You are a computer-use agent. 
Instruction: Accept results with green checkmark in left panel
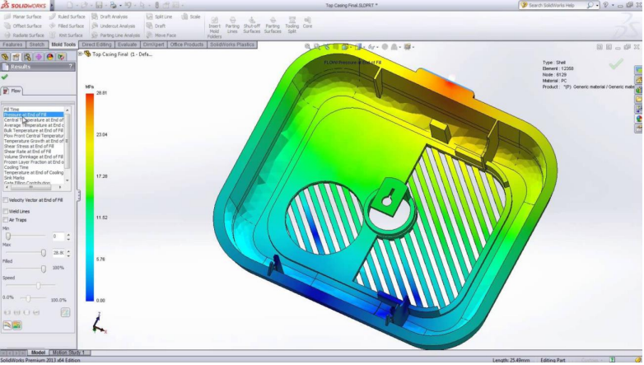coord(4,77)
